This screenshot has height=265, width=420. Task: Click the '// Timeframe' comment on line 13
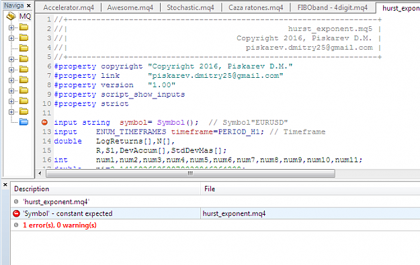(x=297, y=132)
